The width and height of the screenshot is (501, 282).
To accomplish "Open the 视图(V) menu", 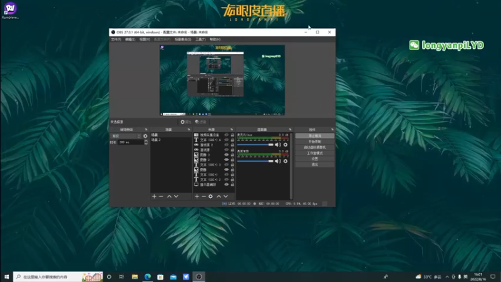I will click(x=145, y=39).
